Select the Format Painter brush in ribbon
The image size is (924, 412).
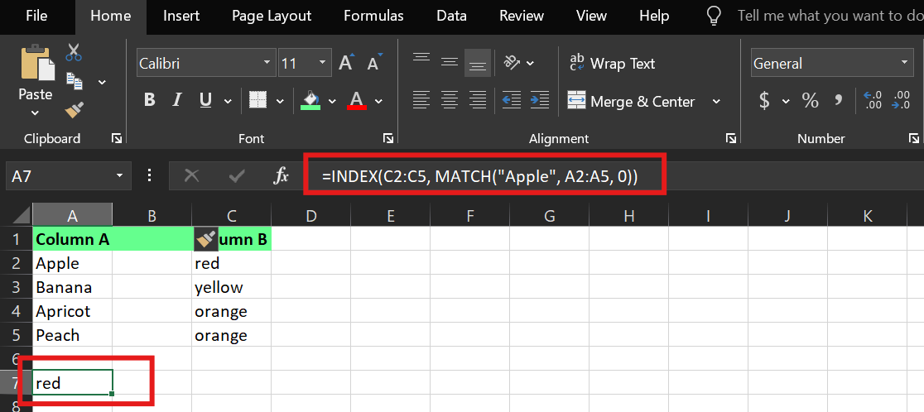pos(75,109)
